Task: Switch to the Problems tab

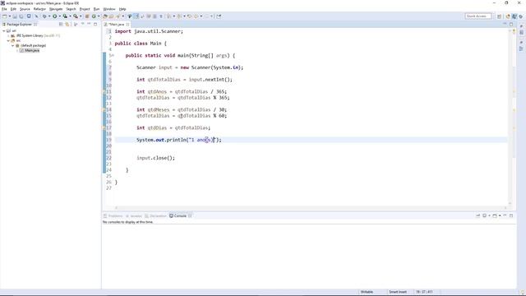Action: click(113, 215)
